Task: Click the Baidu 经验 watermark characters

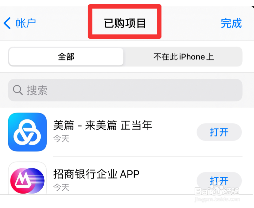Action: coord(231,191)
